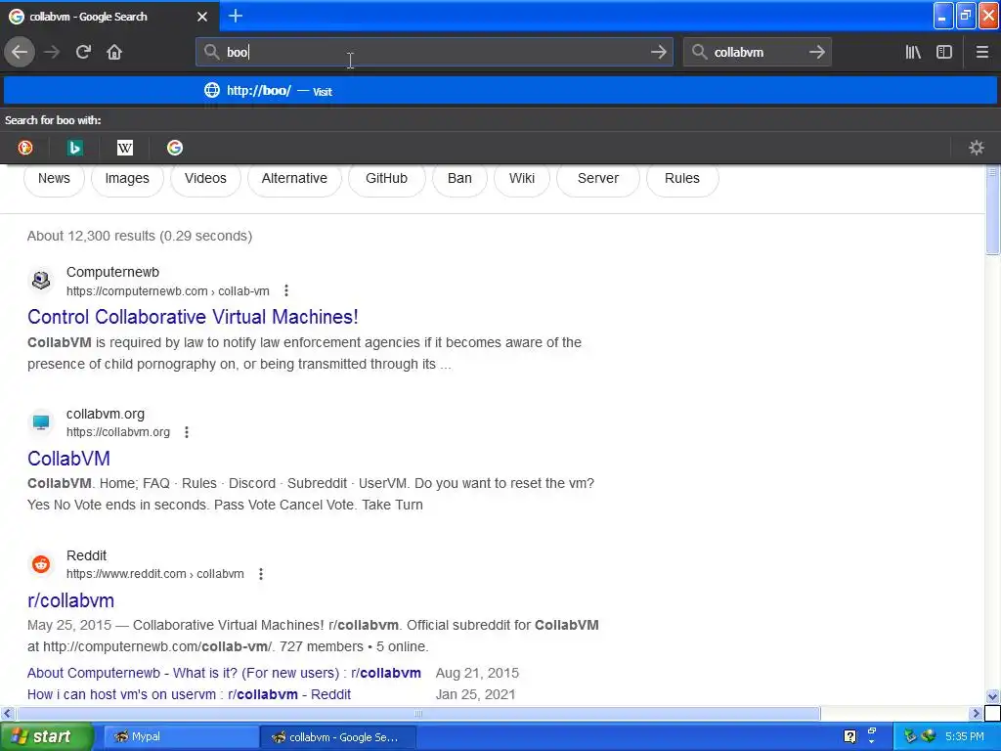1001x751 pixels.
Task: Filter results by Videos
Action: [x=205, y=178]
